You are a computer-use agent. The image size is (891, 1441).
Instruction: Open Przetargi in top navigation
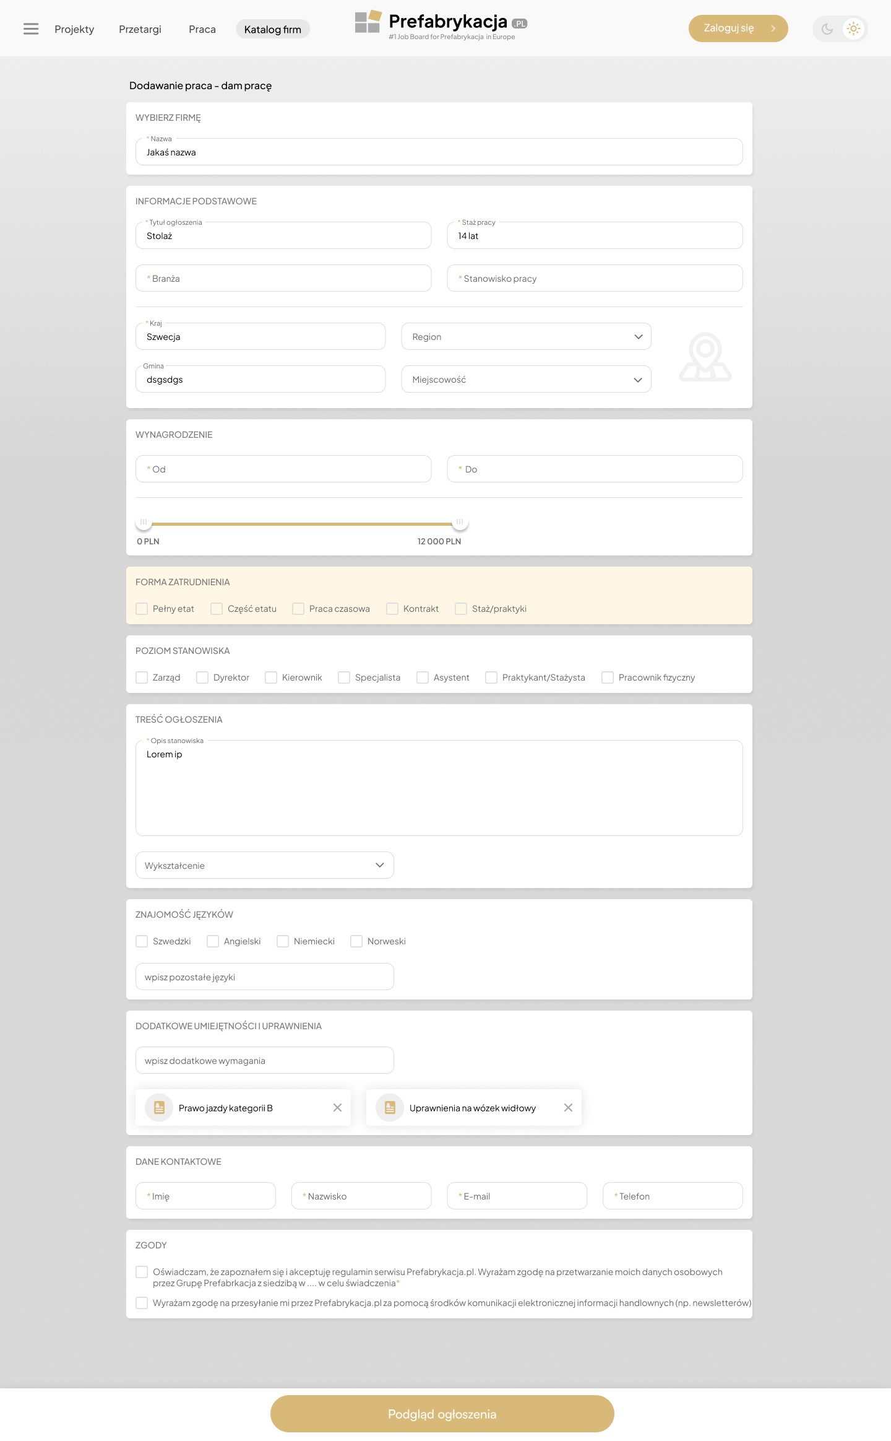140,29
